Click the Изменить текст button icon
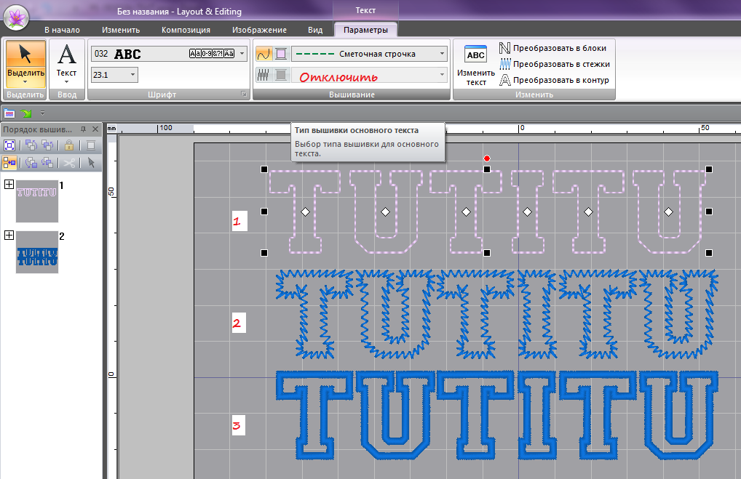This screenshot has width=741, height=479. coord(475,55)
